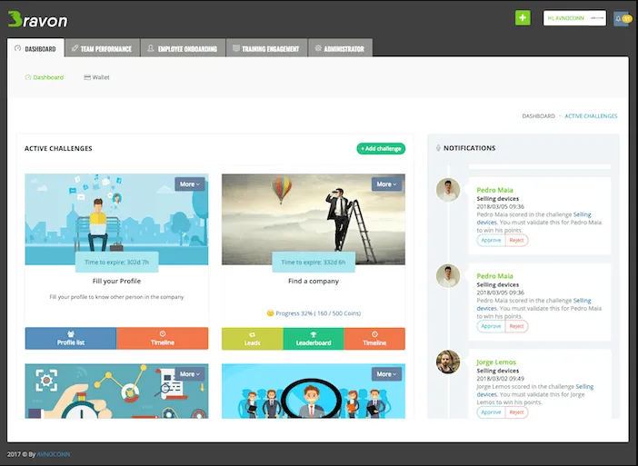Open Timeline on Find a company card
Screen dimensions: 638x466
[374, 339]
